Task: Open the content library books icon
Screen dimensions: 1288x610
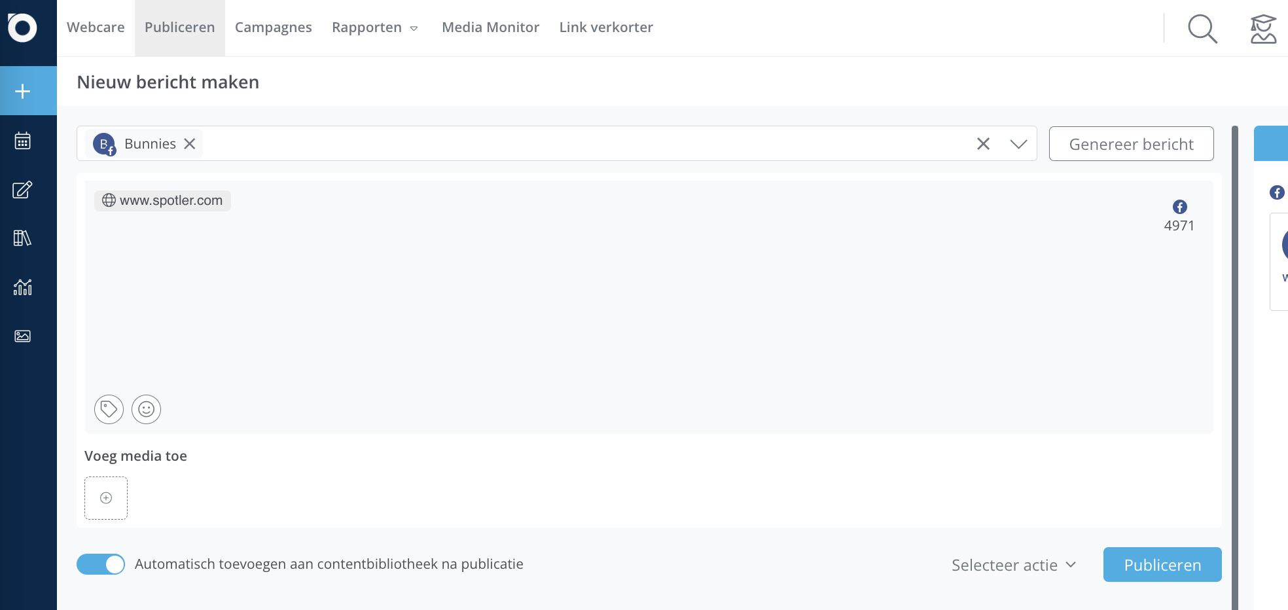Action: click(23, 238)
